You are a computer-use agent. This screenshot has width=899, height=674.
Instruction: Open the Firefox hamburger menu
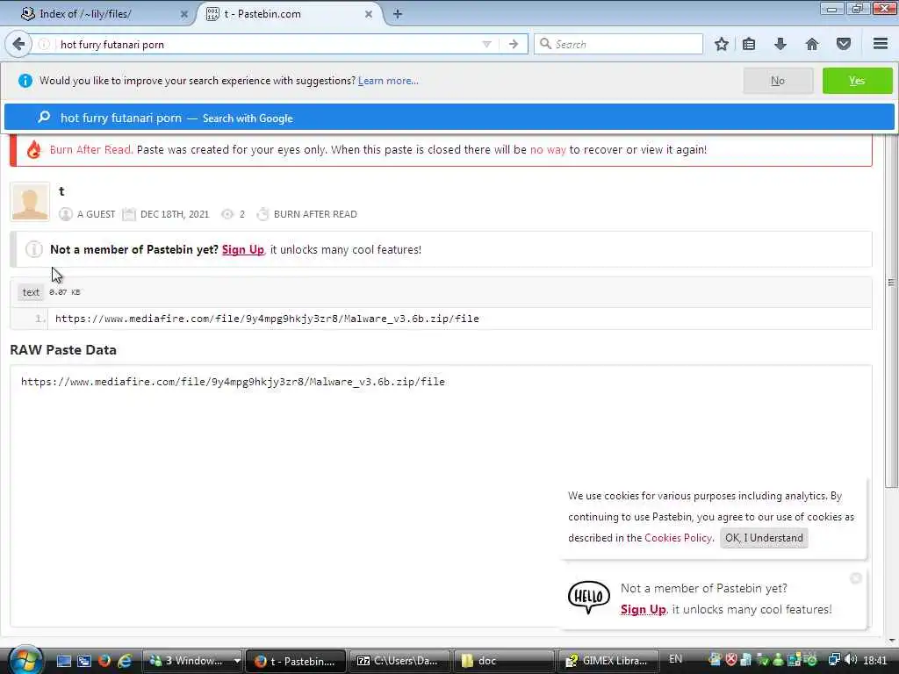(x=881, y=44)
